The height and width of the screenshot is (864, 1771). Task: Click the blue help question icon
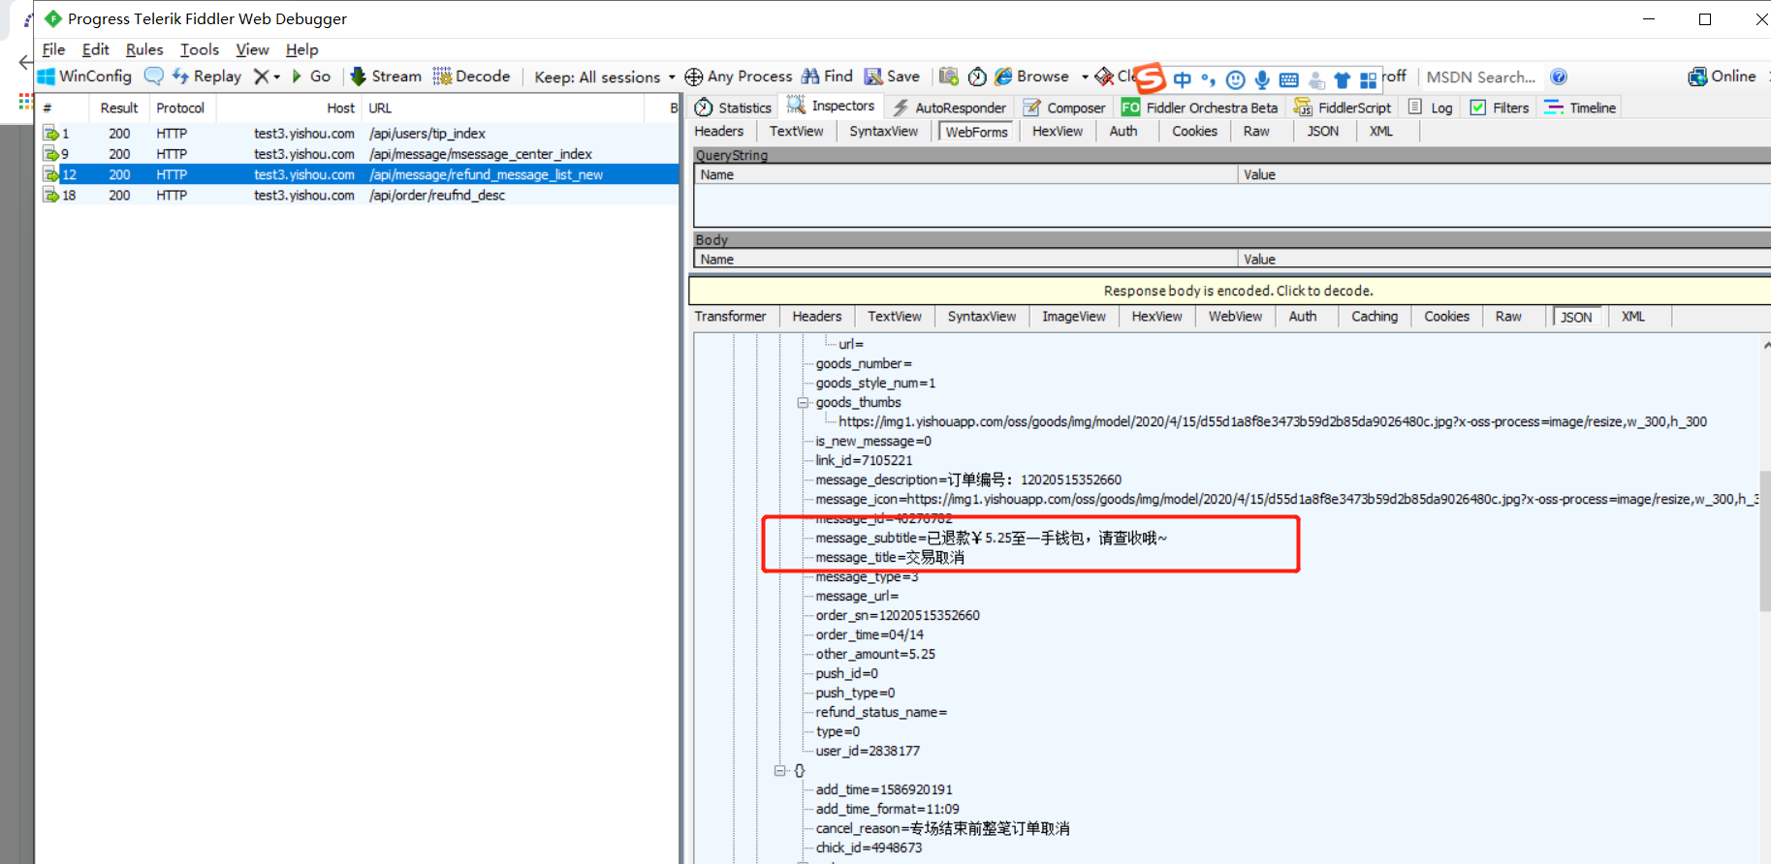pos(1559,77)
